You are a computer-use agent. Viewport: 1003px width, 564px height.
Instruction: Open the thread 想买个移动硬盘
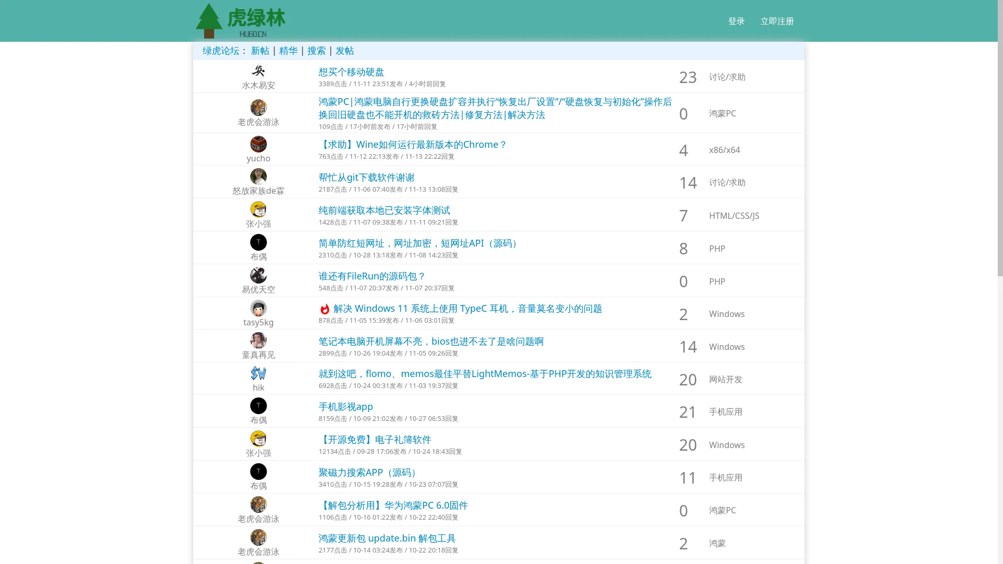click(351, 72)
